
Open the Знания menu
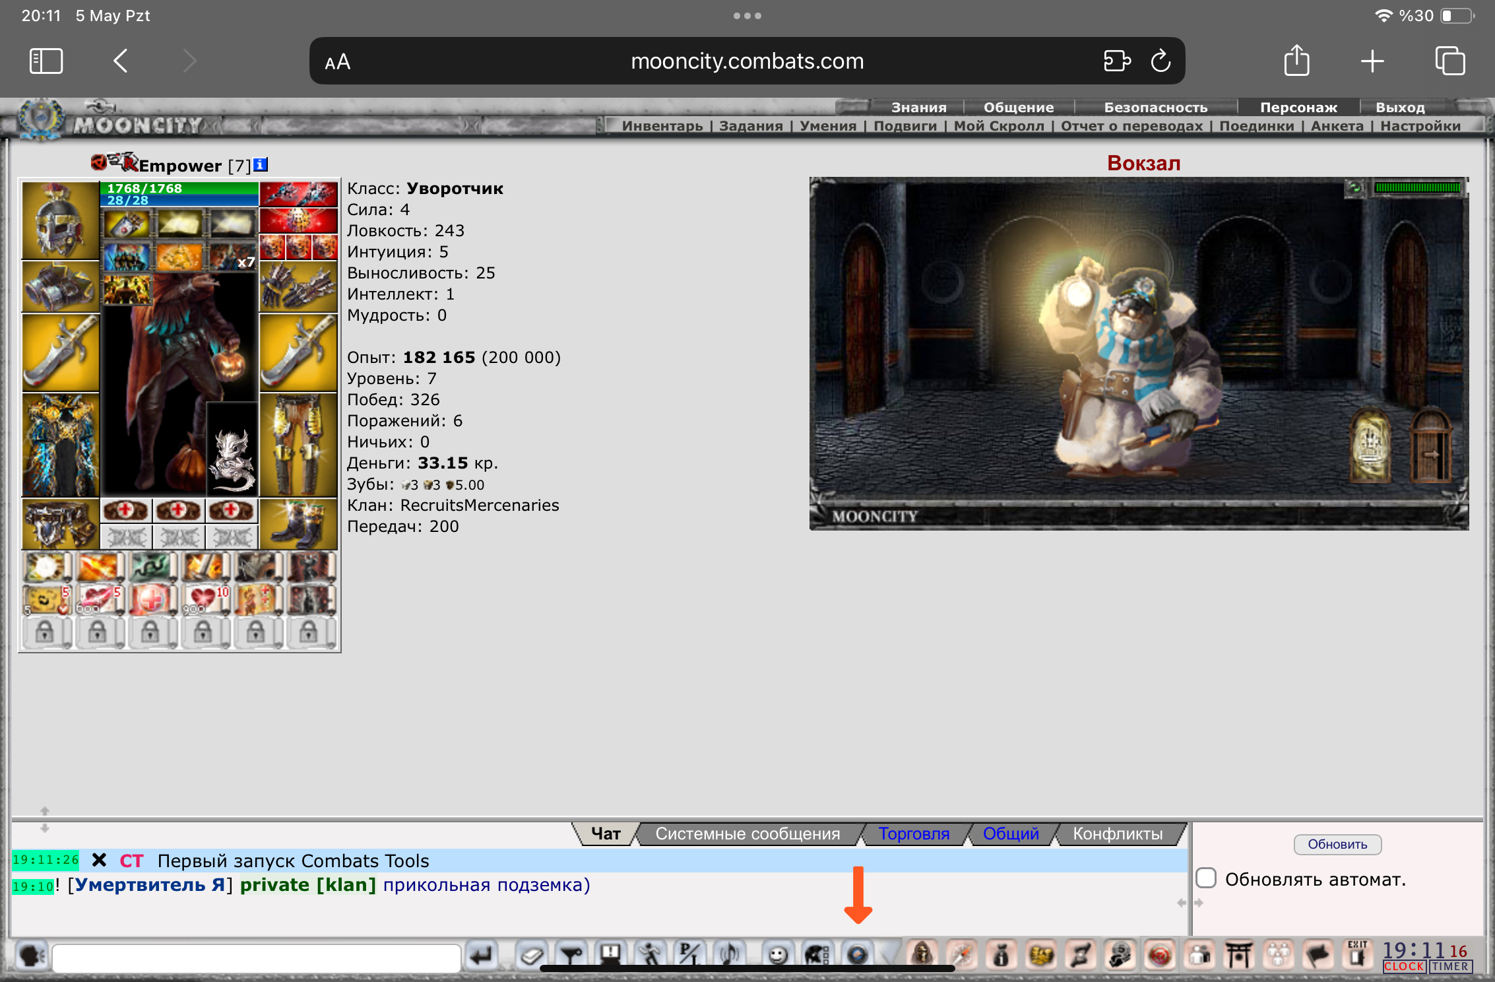pyautogui.click(x=918, y=108)
